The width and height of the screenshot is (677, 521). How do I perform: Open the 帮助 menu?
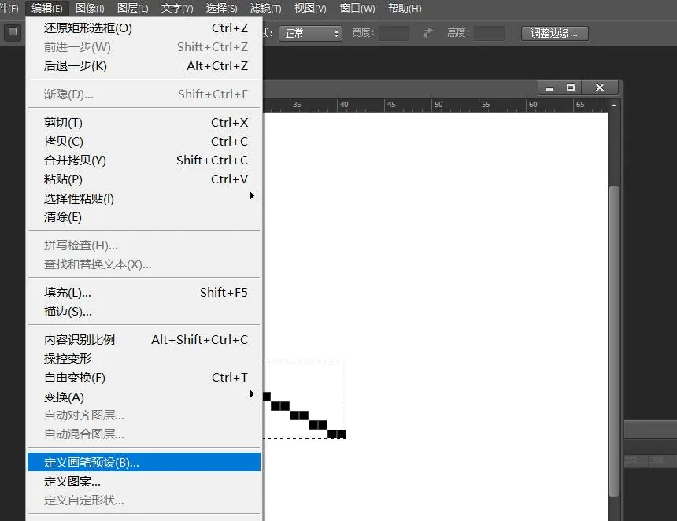(405, 8)
